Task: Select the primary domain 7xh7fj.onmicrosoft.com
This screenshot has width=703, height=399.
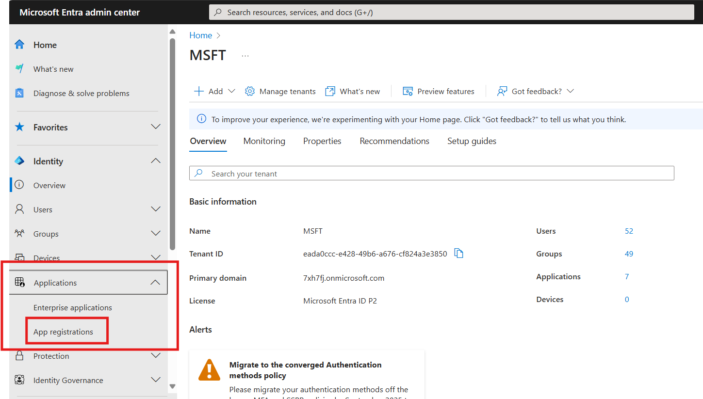Action: point(343,278)
